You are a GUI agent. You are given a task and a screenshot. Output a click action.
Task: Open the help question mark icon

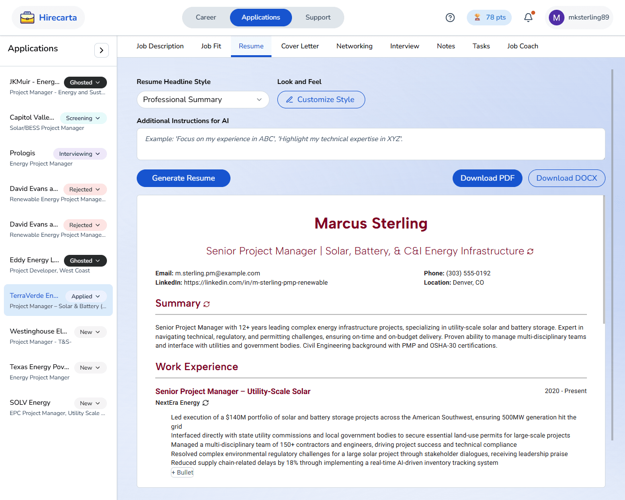click(x=450, y=18)
